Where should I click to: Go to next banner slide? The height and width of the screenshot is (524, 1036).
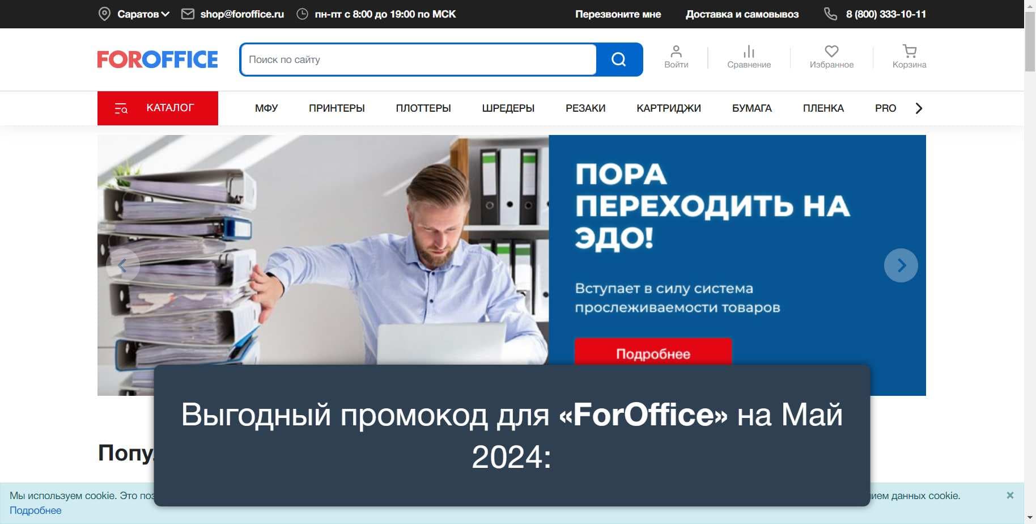coord(901,265)
